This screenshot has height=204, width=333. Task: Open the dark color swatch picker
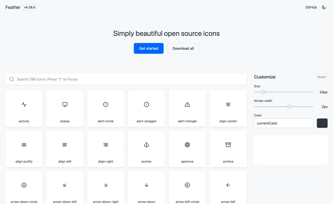(322, 123)
